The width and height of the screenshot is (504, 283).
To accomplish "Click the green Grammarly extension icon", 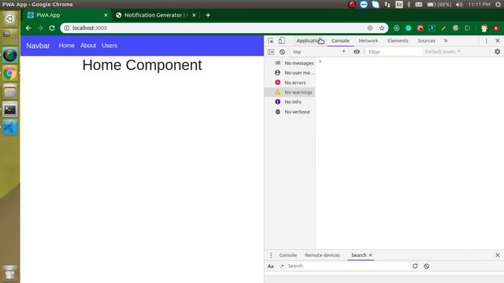I will pyautogui.click(x=408, y=28).
